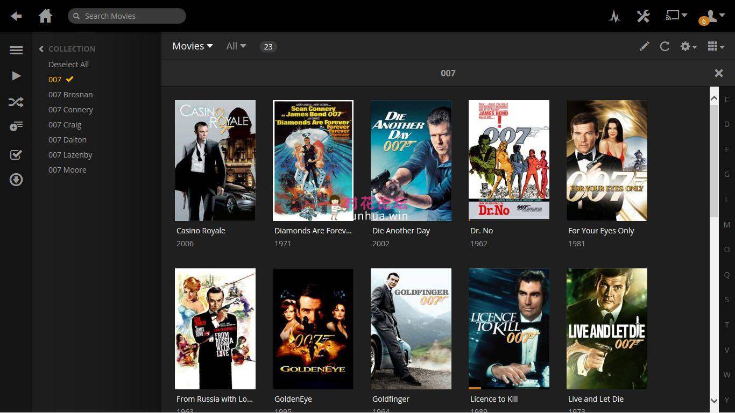Viewport: 735px width, 413px height.
Task: Click the Die Another Day title link
Action: click(401, 230)
